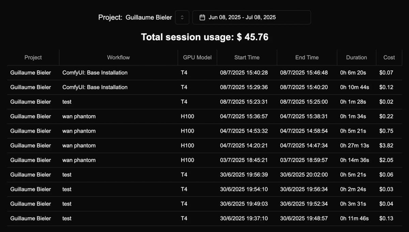This screenshot has width=409, height=232.
Task: Click the Cost column header
Action: [389, 57]
